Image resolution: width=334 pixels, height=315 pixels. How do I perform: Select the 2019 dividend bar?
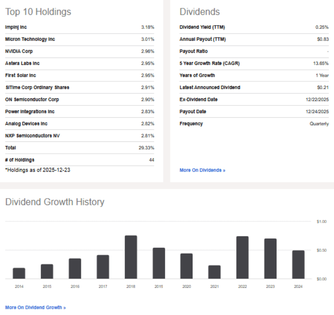pyautogui.click(x=159, y=263)
